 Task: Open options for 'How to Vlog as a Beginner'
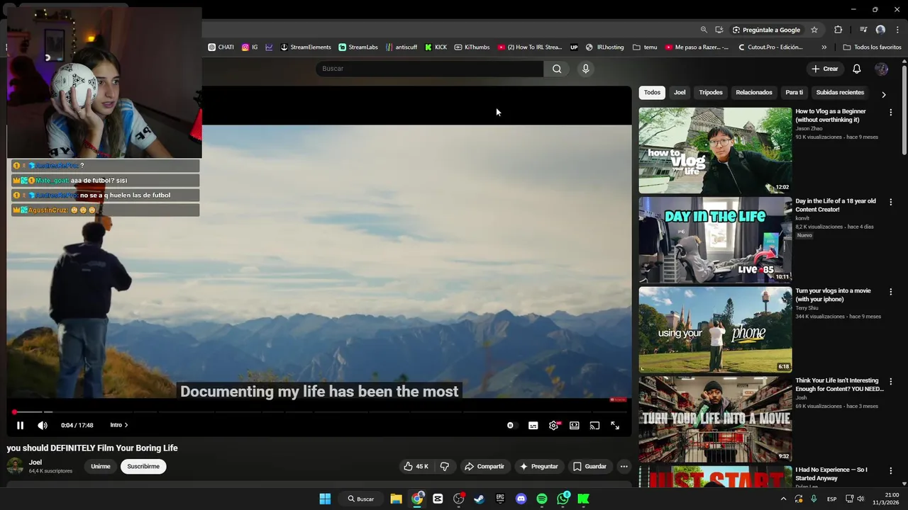(891, 112)
